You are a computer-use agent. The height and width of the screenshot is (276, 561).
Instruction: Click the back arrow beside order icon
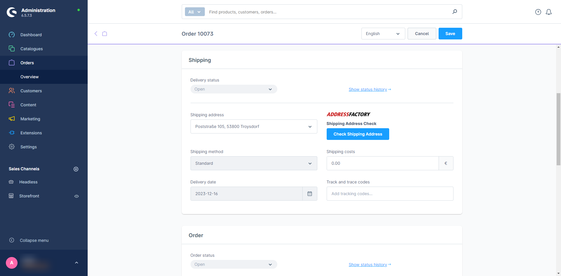point(96,34)
